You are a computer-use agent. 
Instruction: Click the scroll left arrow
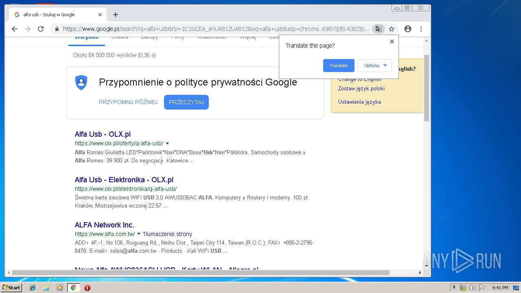click(x=8, y=273)
